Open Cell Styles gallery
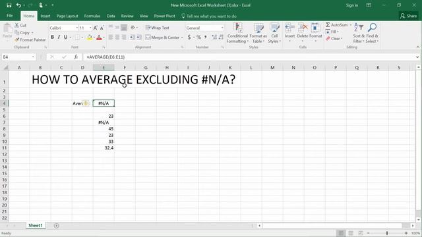The height and width of the screenshot is (237, 422). (x=274, y=33)
